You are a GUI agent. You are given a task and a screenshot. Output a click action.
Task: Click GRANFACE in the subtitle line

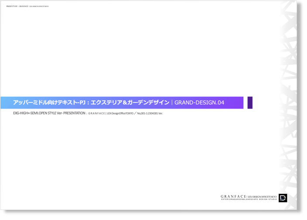click(x=96, y=113)
